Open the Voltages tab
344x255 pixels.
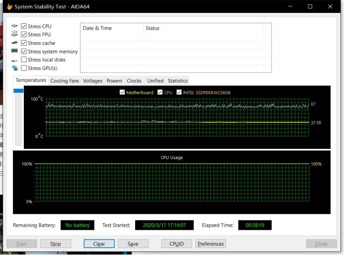coord(92,81)
